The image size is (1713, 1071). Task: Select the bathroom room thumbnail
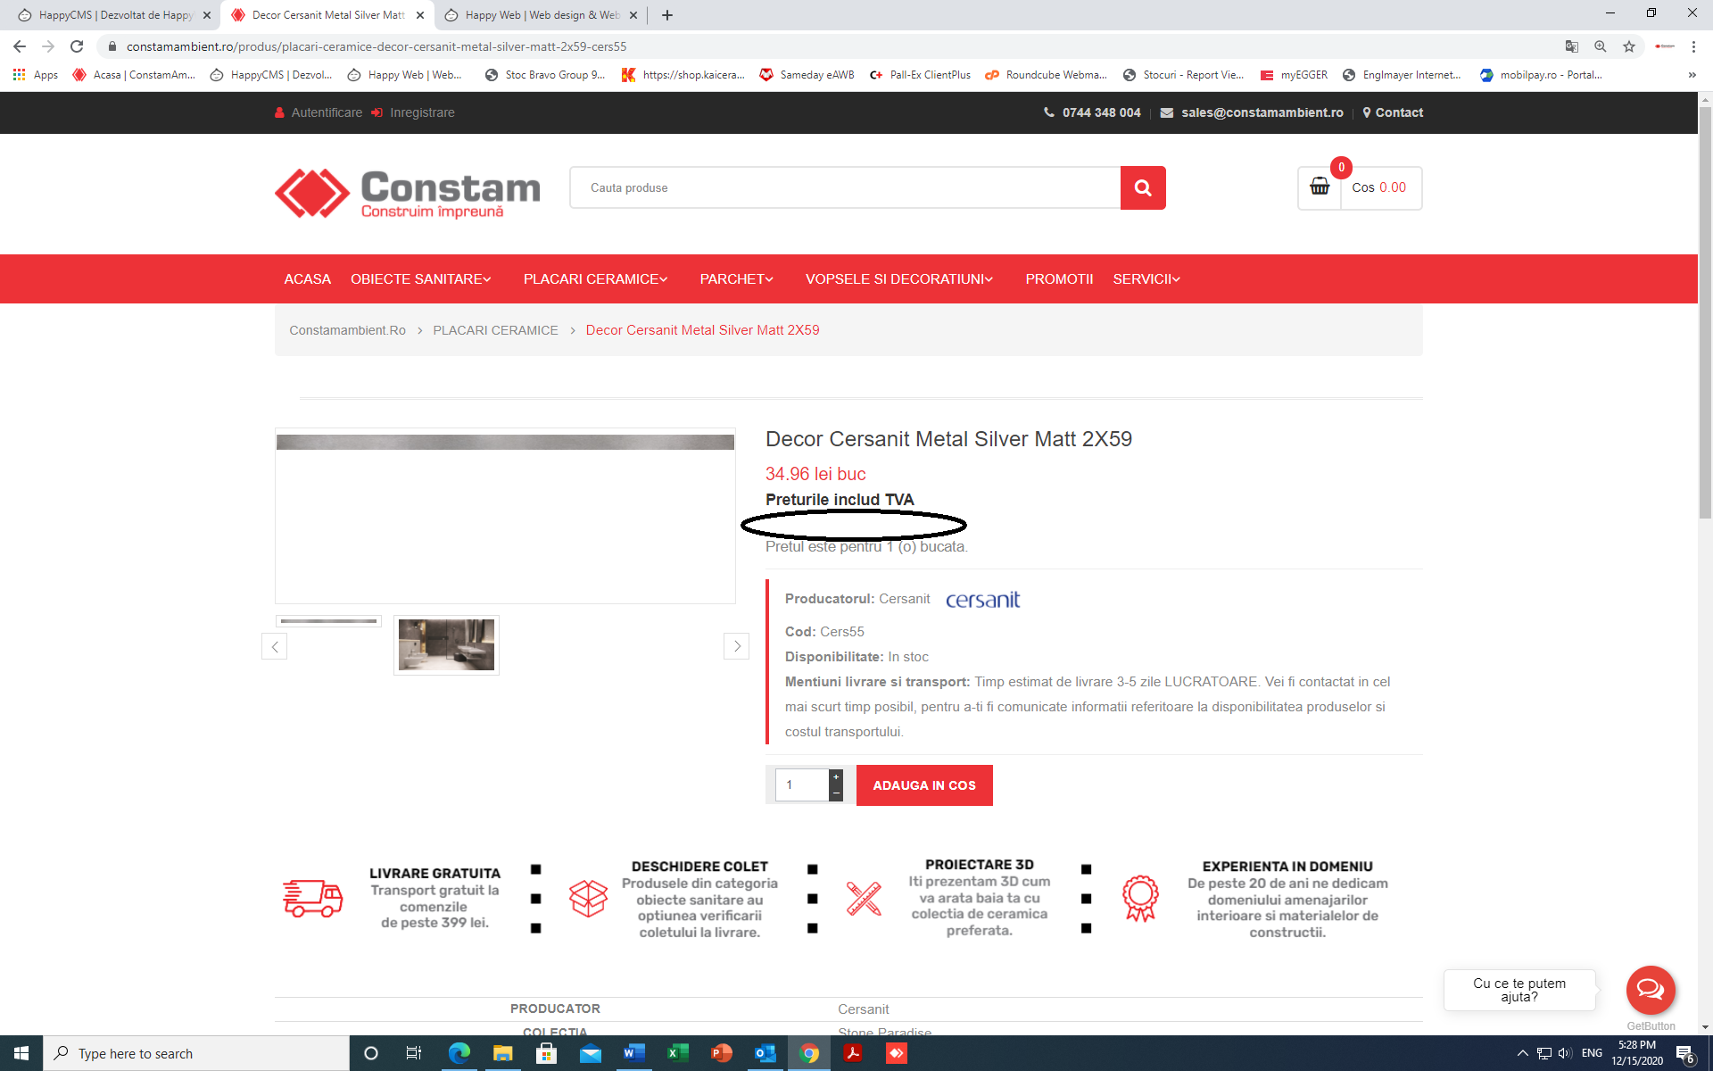click(x=446, y=644)
